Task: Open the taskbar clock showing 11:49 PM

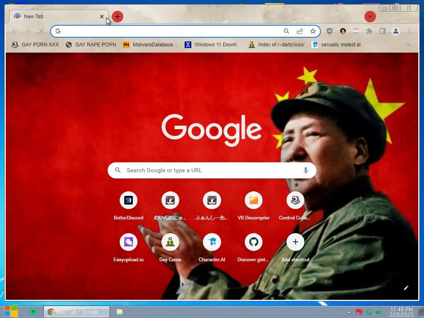Action: (x=401, y=312)
